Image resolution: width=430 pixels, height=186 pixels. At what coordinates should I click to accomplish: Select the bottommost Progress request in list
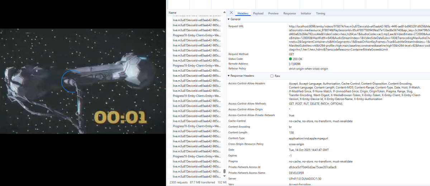tap(196, 157)
